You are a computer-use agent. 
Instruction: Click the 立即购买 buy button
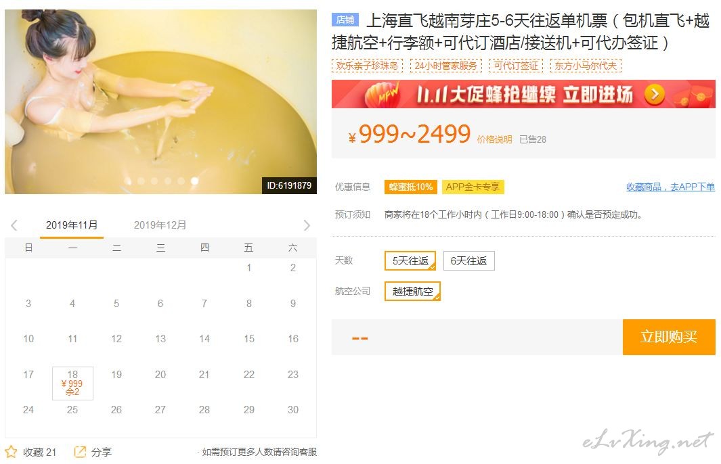(x=669, y=338)
